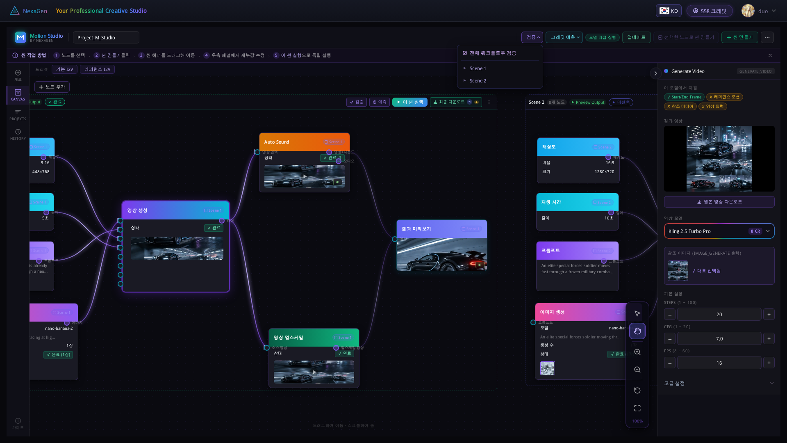The image size is (787, 443).
Task: Toggle Scene 1 checkbox on Auto Sound node
Action: tap(326, 142)
